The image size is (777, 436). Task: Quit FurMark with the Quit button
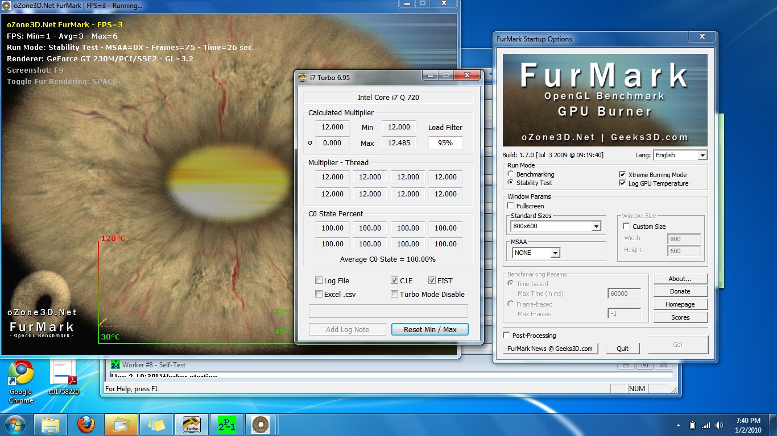click(623, 349)
